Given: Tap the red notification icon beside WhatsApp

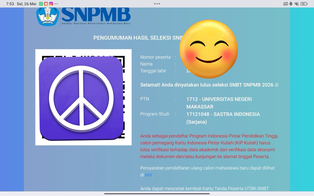Looking at the screenshot, I should (x=46, y=4).
